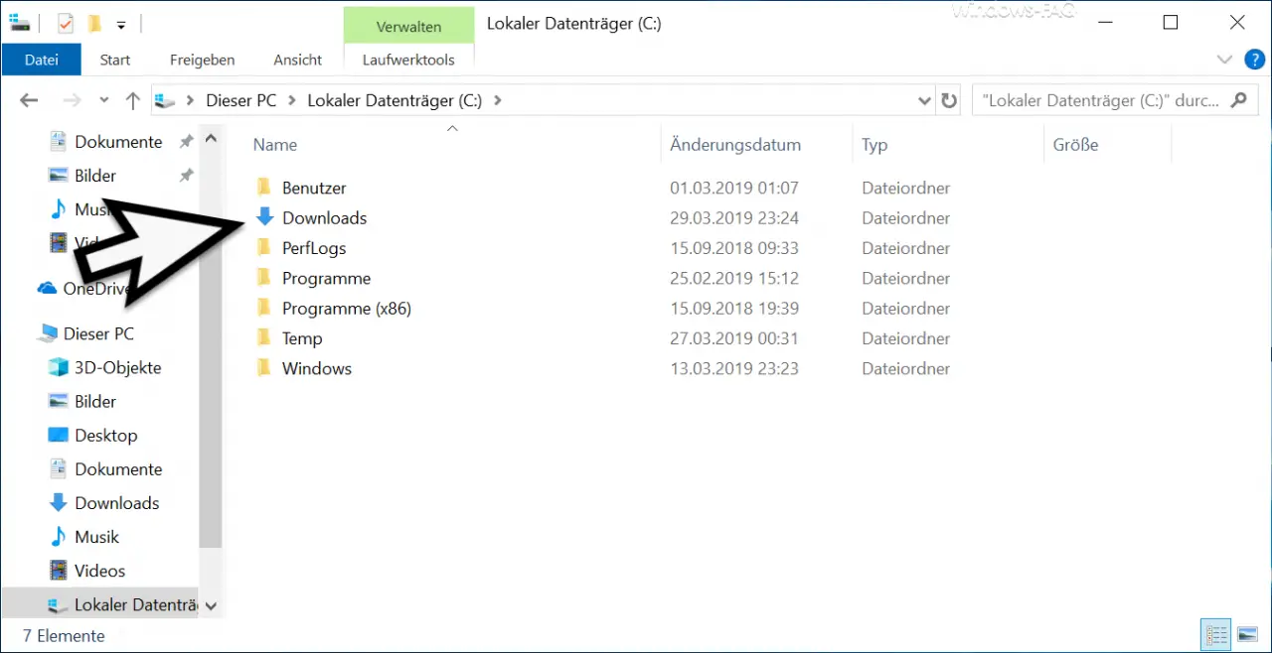The width and height of the screenshot is (1272, 653).
Task: Click the date 13.03.2019 23:23
Action: point(734,368)
